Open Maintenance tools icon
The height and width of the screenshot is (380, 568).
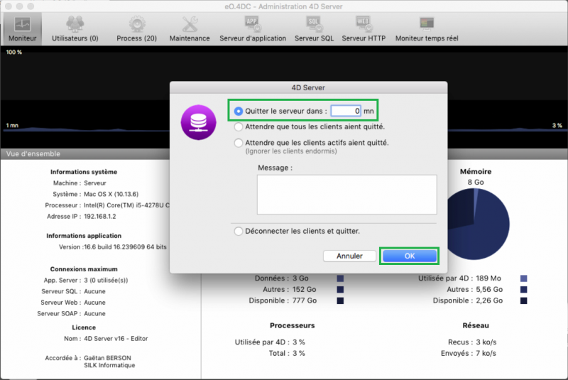point(190,25)
